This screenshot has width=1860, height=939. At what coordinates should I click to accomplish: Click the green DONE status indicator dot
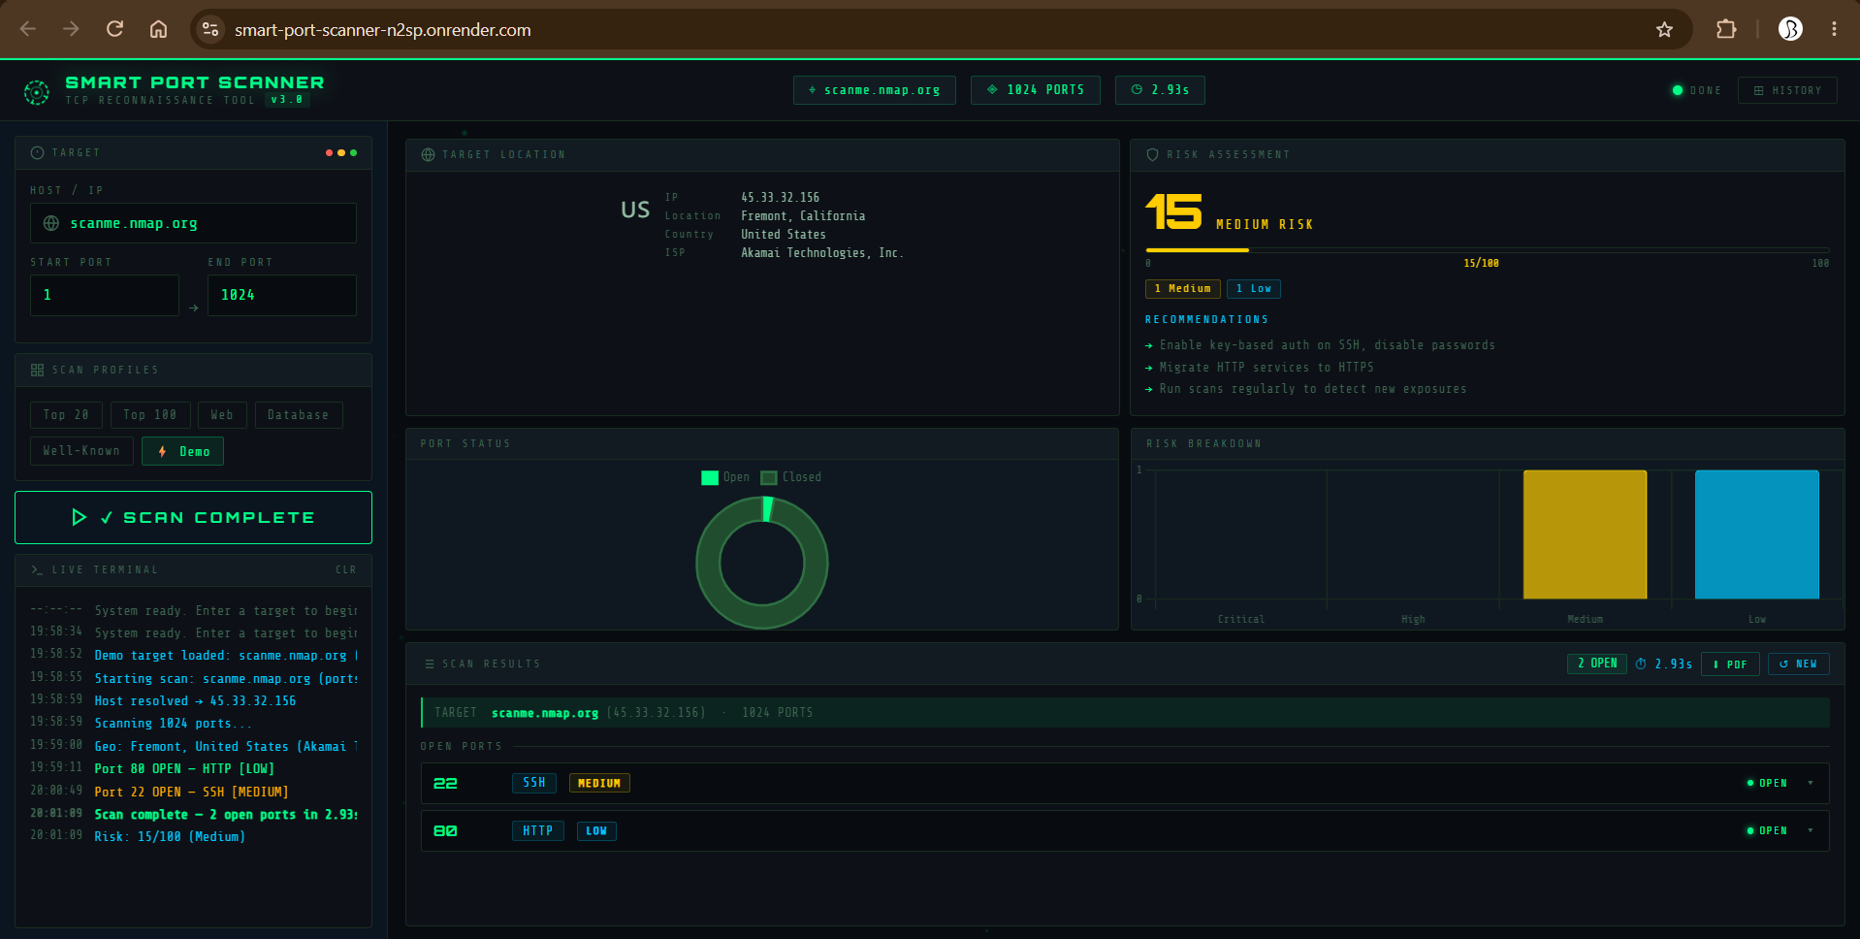point(1677,90)
